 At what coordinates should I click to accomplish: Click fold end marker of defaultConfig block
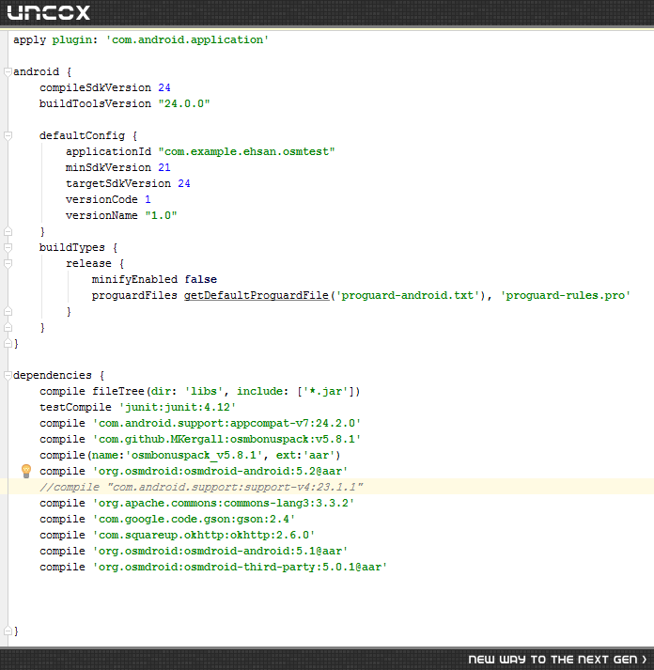coord(8,231)
